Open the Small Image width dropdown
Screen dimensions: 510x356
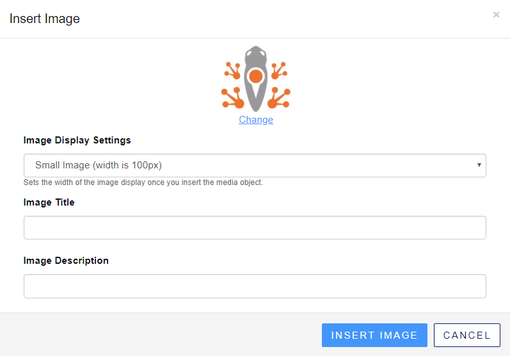pos(255,165)
